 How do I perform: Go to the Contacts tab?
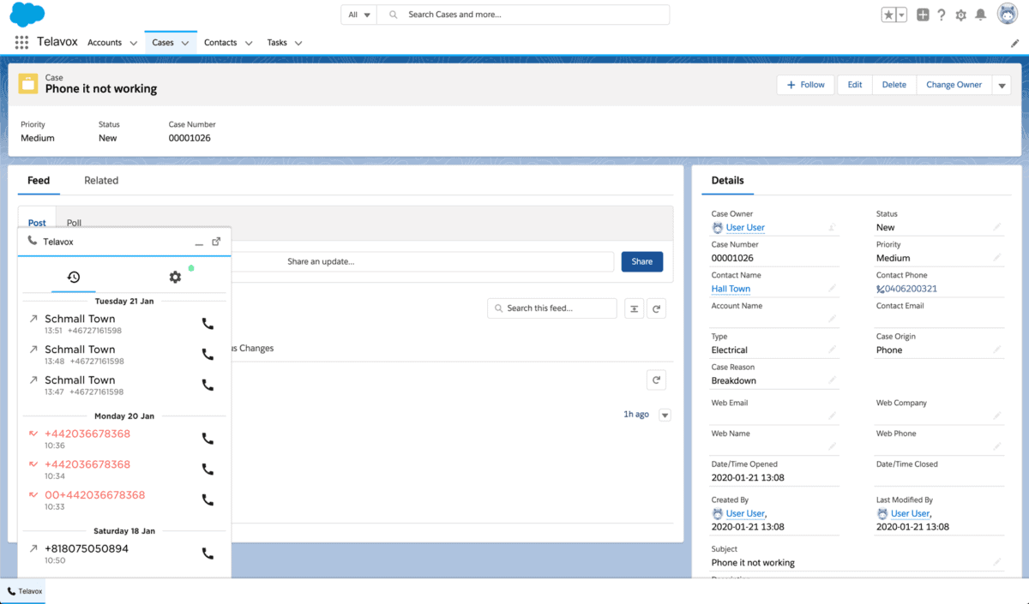coord(220,43)
